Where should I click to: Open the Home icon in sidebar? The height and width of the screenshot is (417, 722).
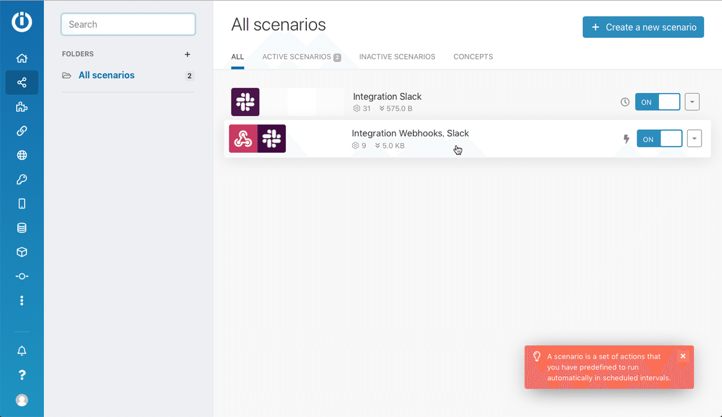coord(22,58)
